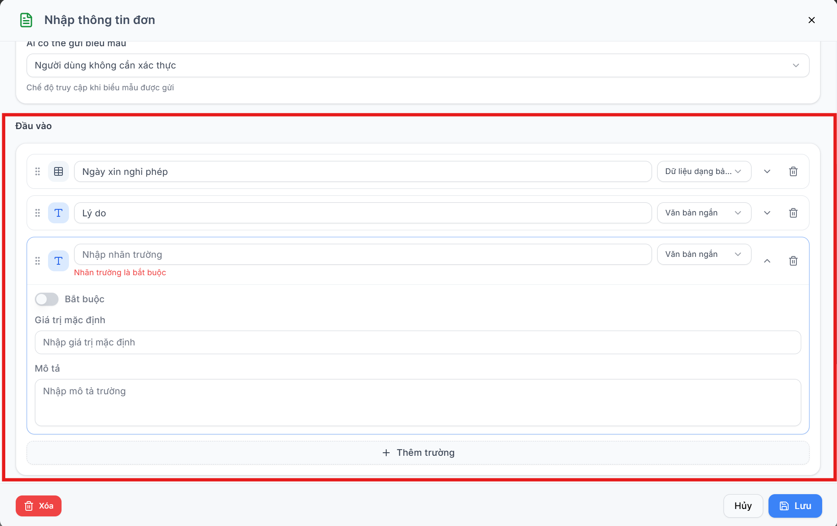Grab the drag handle of Ngày xin nghỉ phép

pos(38,171)
